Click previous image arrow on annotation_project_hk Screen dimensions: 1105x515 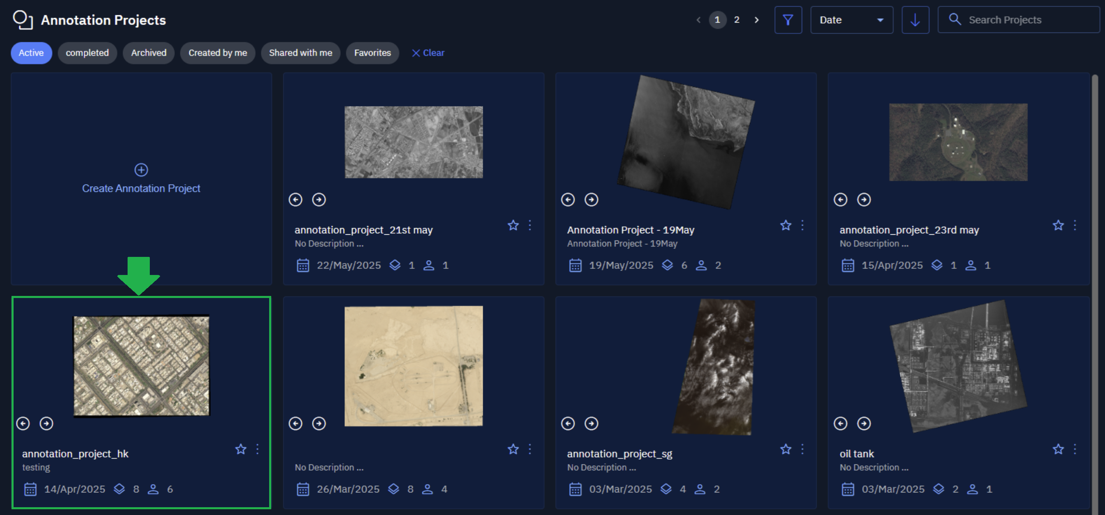[23, 423]
